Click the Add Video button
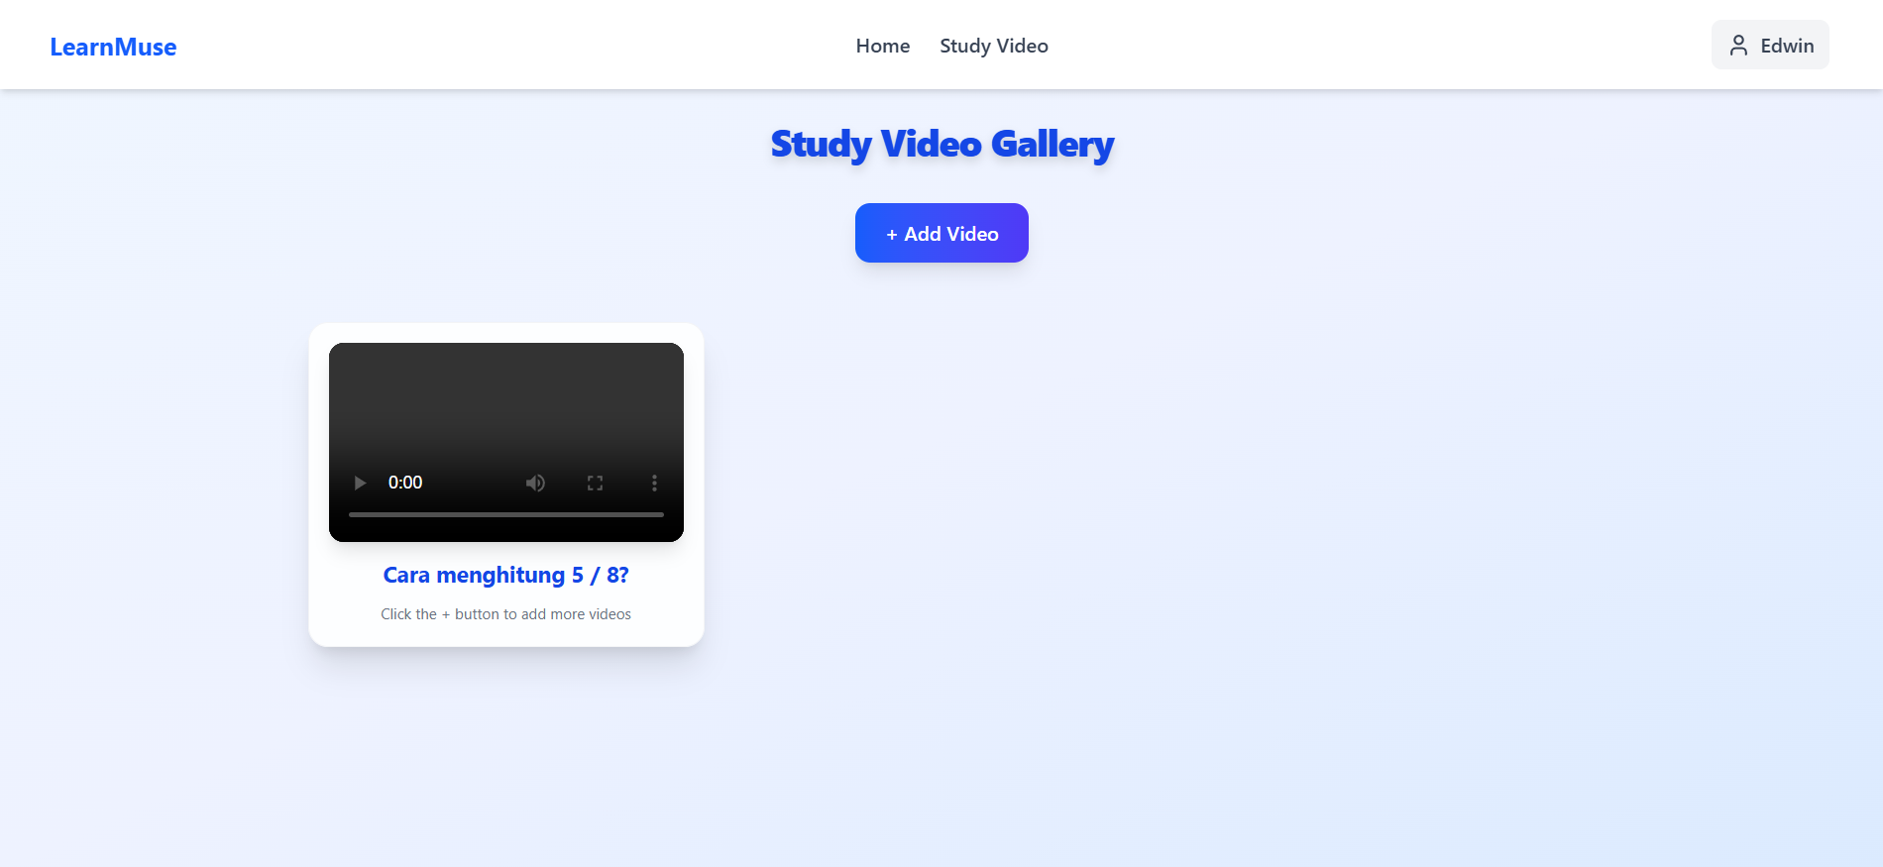This screenshot has height=867, width=1883. click(x=941, y=233)
